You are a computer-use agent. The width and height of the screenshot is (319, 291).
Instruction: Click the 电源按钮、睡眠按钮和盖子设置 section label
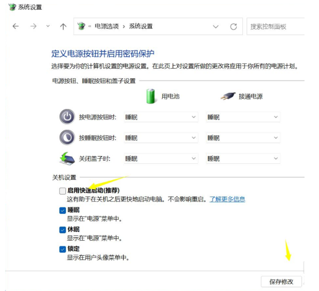[x=94, y=81]
